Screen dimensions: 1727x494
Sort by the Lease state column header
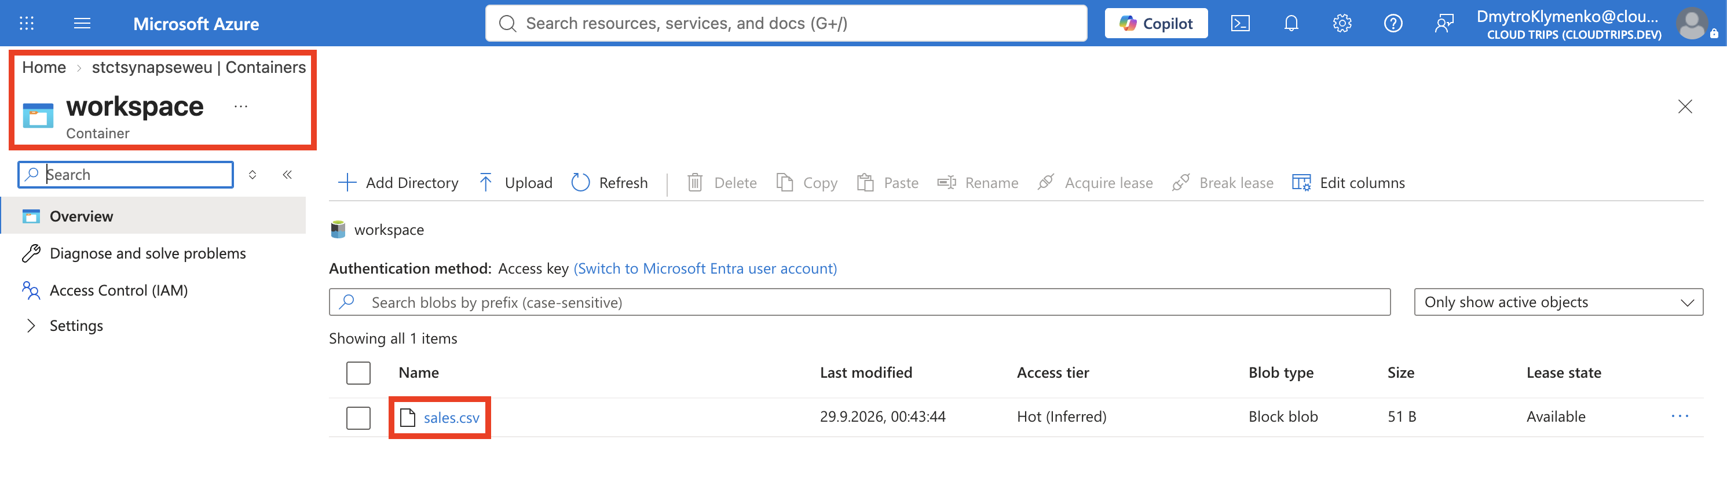coord(1564,373)
